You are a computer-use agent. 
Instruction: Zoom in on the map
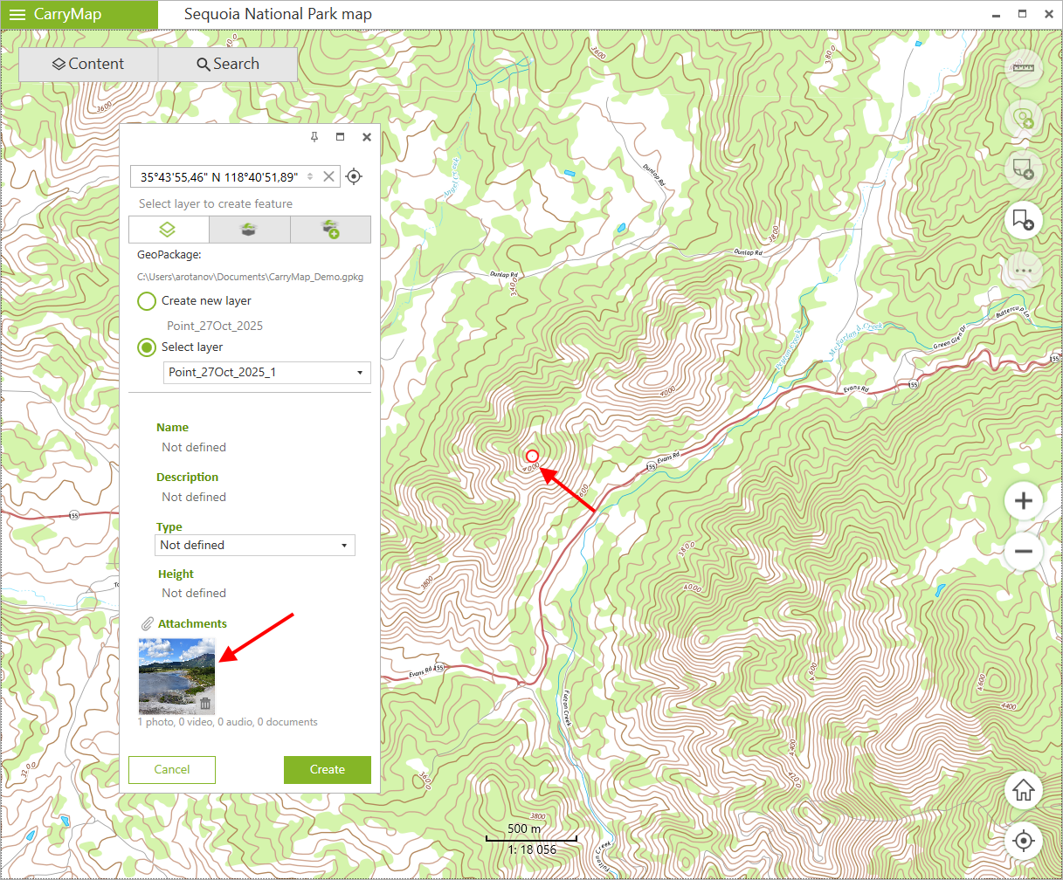click(1023, 500)
